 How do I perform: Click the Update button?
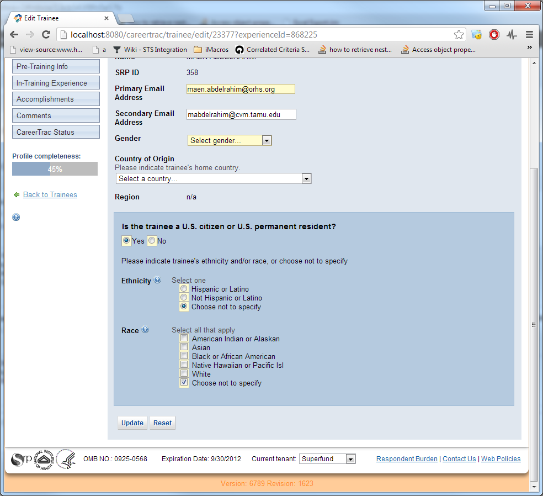pyautogui.click(x=132, y=423)
